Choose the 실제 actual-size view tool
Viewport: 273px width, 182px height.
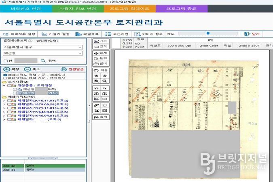101,53
